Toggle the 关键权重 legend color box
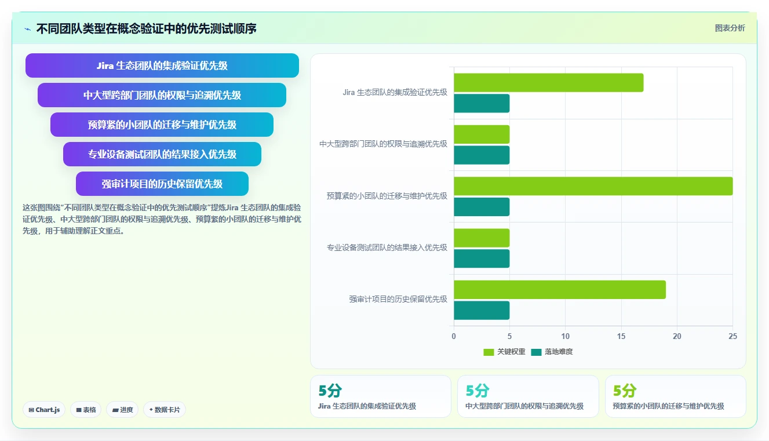The height and width of the screenshot is (441, 769). [x=489, y=352]
